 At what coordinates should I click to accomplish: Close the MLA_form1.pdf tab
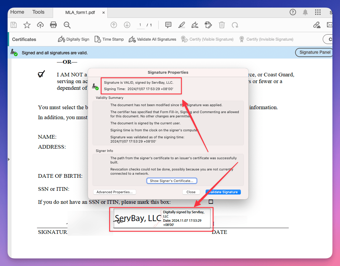[103, 13]
